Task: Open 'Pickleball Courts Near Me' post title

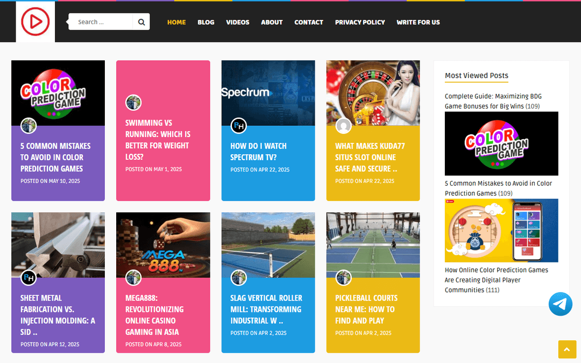Action: point(366,309)
